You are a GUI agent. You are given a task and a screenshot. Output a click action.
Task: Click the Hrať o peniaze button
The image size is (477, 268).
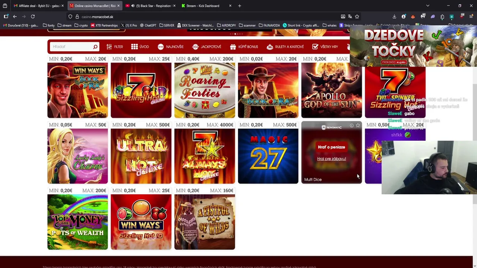point(331,147)
